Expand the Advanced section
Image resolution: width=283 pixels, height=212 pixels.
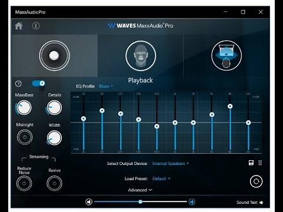click(140, 190)
